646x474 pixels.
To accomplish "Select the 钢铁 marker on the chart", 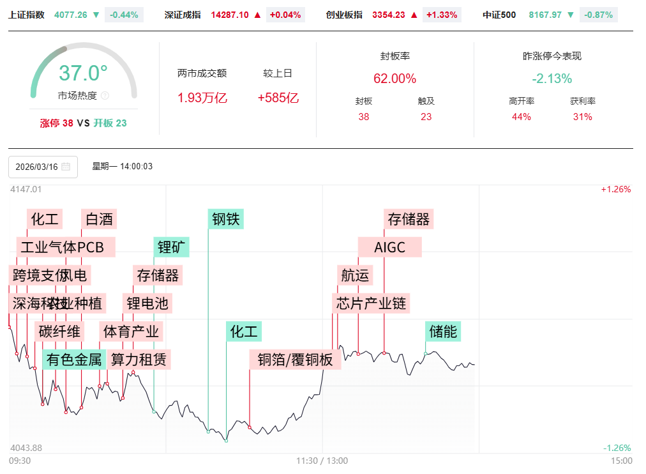I will point(225,219).
